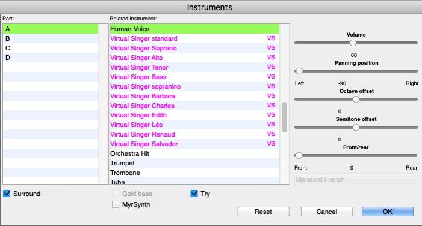This screenshot has width=422, height=226.
Task: Enable the MyrSynth checkbox
Action: 116,204
